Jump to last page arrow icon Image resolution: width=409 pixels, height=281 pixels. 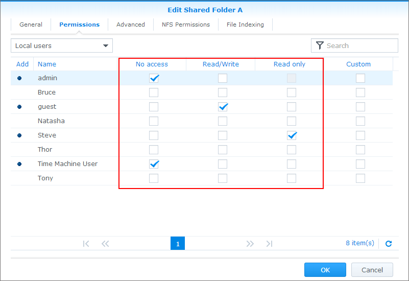(x=269, y=244)
